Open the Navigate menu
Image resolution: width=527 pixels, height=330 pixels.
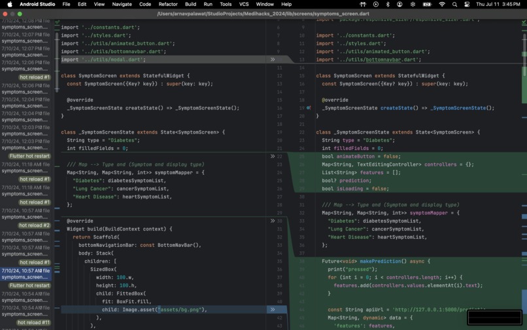click(x=122, y=4)
